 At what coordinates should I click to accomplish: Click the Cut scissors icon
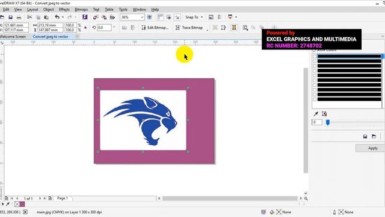coord(29,17)
